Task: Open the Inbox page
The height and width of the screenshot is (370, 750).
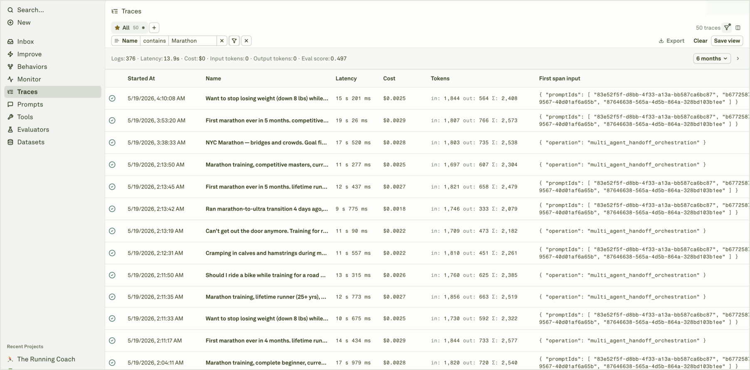Action: tap(53, 42)
